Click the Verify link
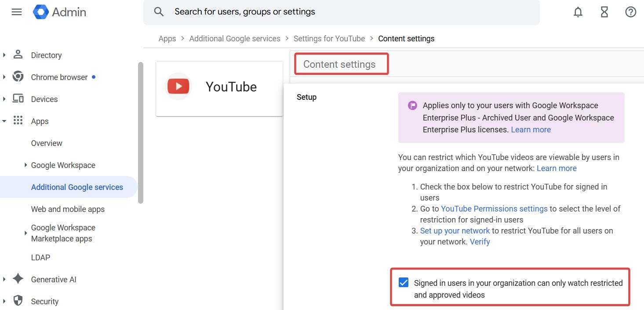 480,242
